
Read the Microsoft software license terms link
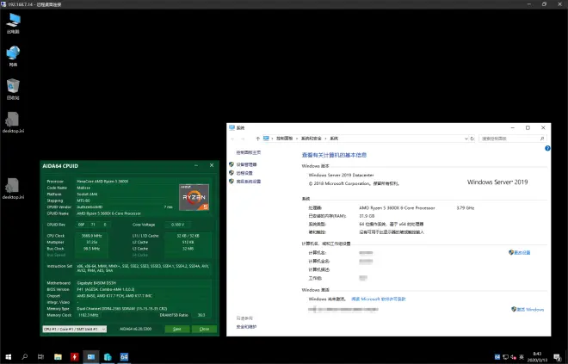[379, 299]
